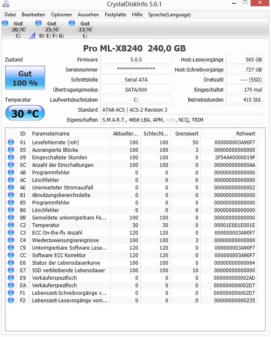Click the Grenzwert column header
Image resolution: width=271 pixels, height=337 pixels.
coord(185,133)
